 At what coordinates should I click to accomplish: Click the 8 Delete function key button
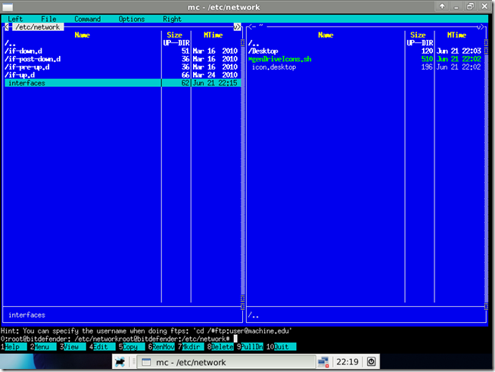[x=220, y=347]
